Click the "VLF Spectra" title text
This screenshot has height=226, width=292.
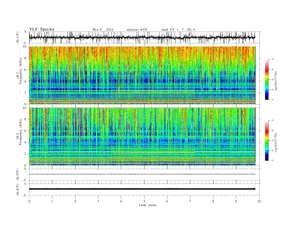pyautogui.click(x=42, y=29)
